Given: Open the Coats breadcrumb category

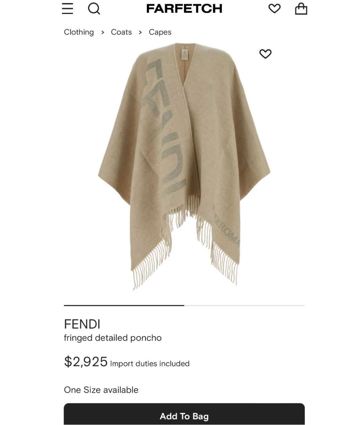Looking at the screenshot, I should 121,32.
